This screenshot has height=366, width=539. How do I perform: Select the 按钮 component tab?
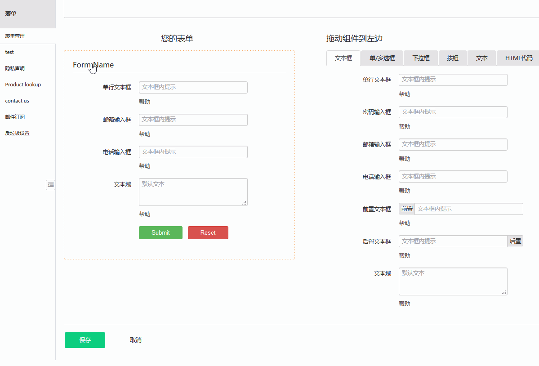(x=452, y=58)
